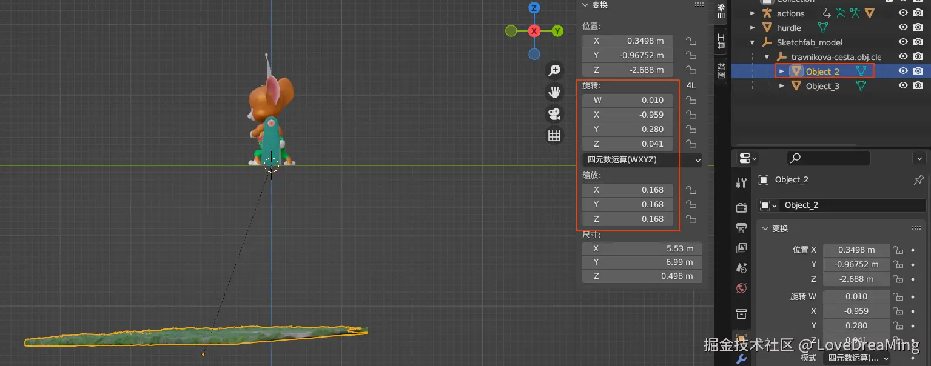This screenshot has height=366, width=931.
Task: Open the Tool properties tab icon
Action: 741,183
